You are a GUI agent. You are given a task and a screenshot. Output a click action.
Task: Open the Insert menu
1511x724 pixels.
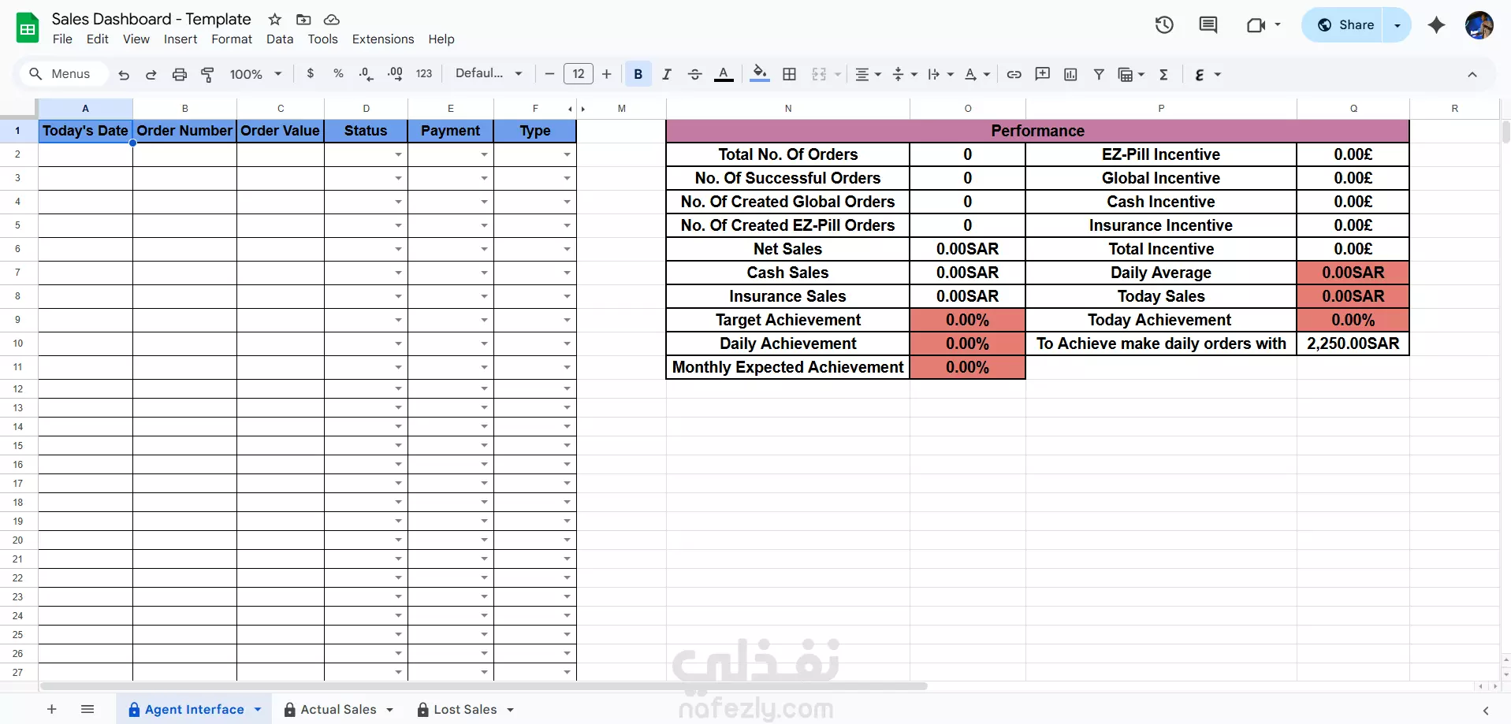(x=181, y=39)
